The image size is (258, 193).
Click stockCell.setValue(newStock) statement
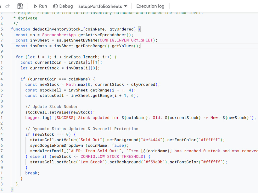click(60, 112)
